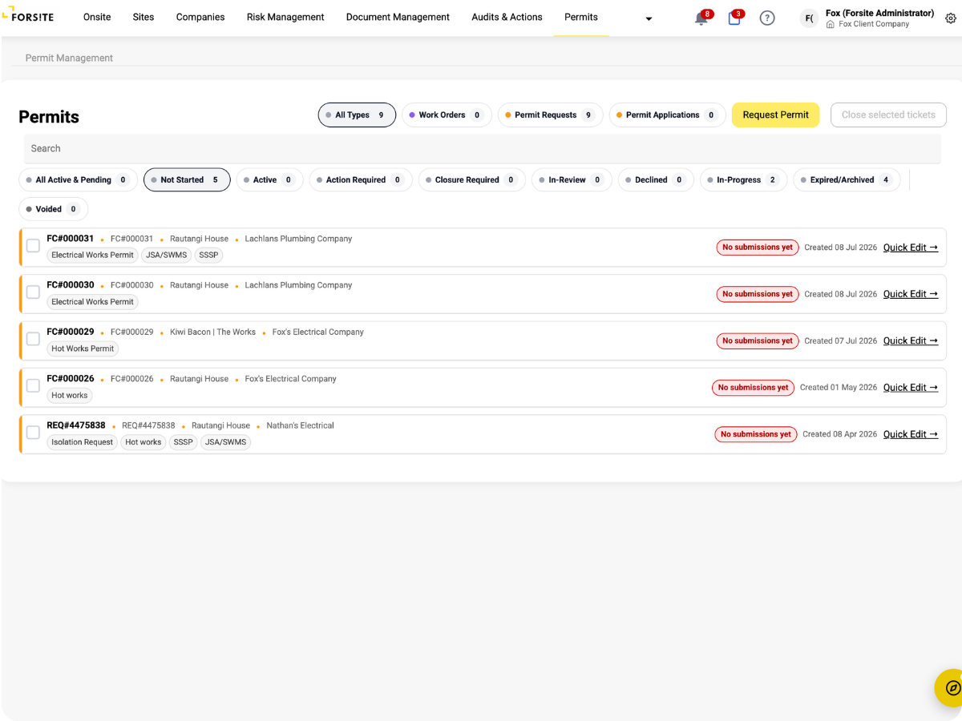
Task: Open Risk Management menu
Action: [x=285, y=17]
